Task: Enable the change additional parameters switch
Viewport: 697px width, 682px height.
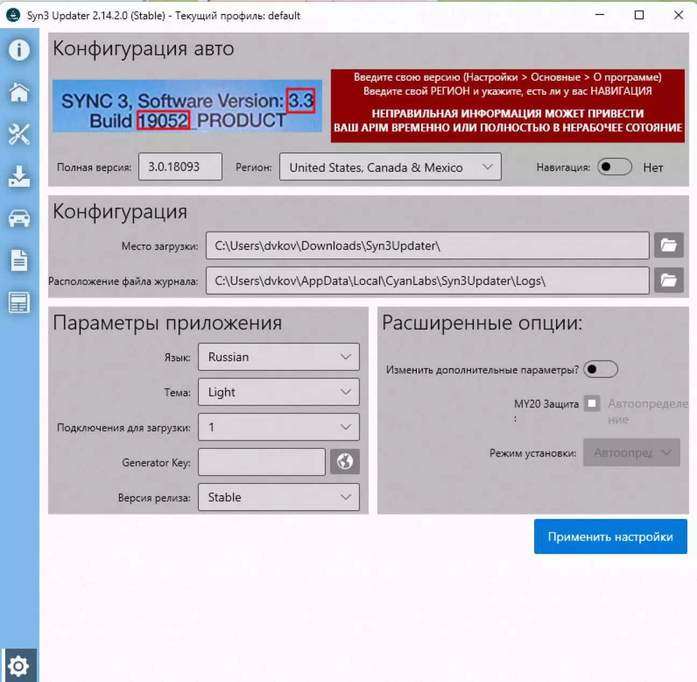Action: pyautogui.click(x=600, y=370)
